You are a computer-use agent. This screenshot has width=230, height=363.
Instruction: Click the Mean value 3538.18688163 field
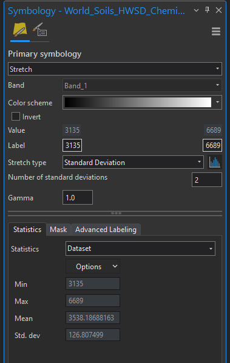93,318
